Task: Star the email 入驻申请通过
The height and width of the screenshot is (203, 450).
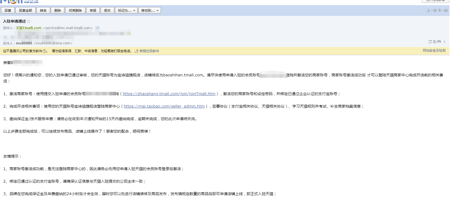Action: [29, 21]
